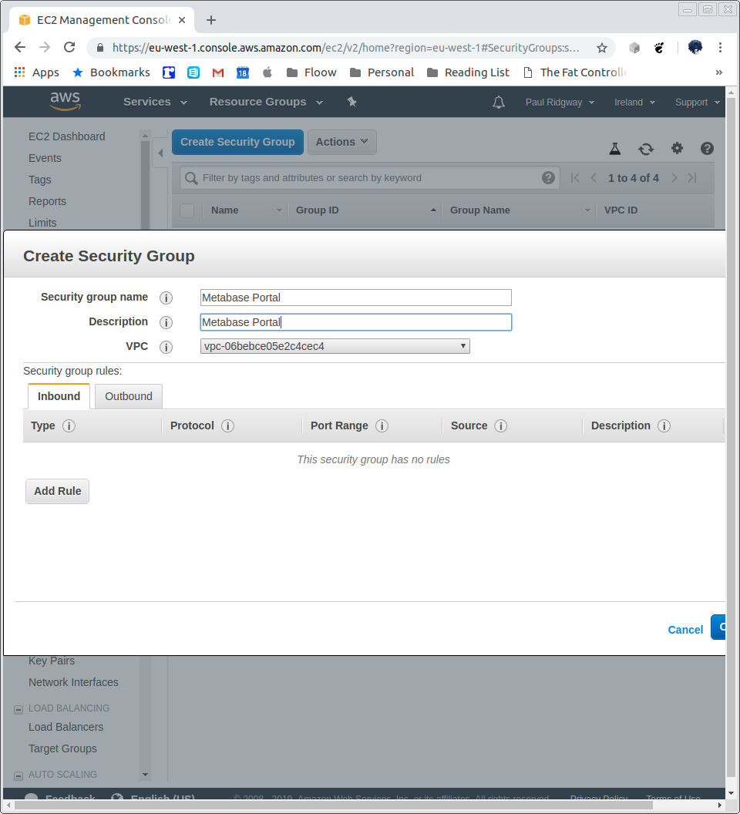740x814 pixels.
Task: Sort by the Group ID column
Action: pos(364,210)
